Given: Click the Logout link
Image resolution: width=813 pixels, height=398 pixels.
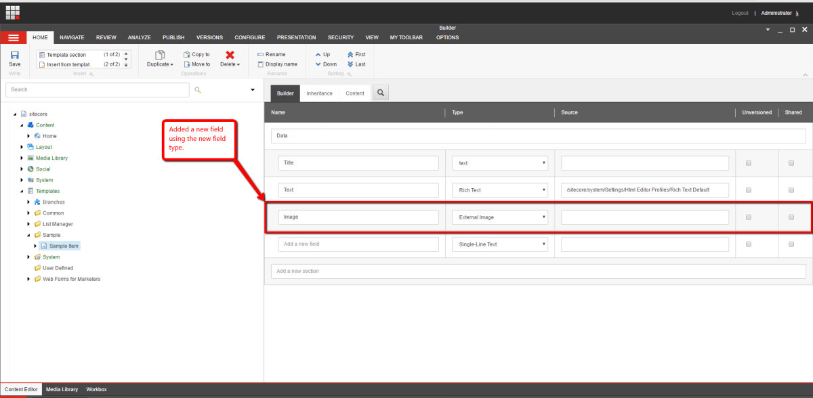Looking at the screenshot, I should pos(740,13).
